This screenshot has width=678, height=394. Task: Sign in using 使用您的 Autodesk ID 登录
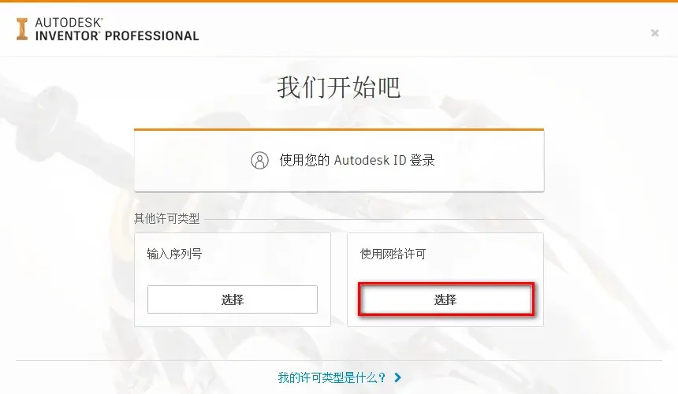point(339,160)
